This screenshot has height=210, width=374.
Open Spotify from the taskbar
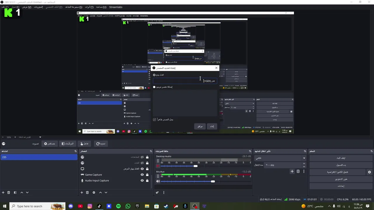click(118, 206)
